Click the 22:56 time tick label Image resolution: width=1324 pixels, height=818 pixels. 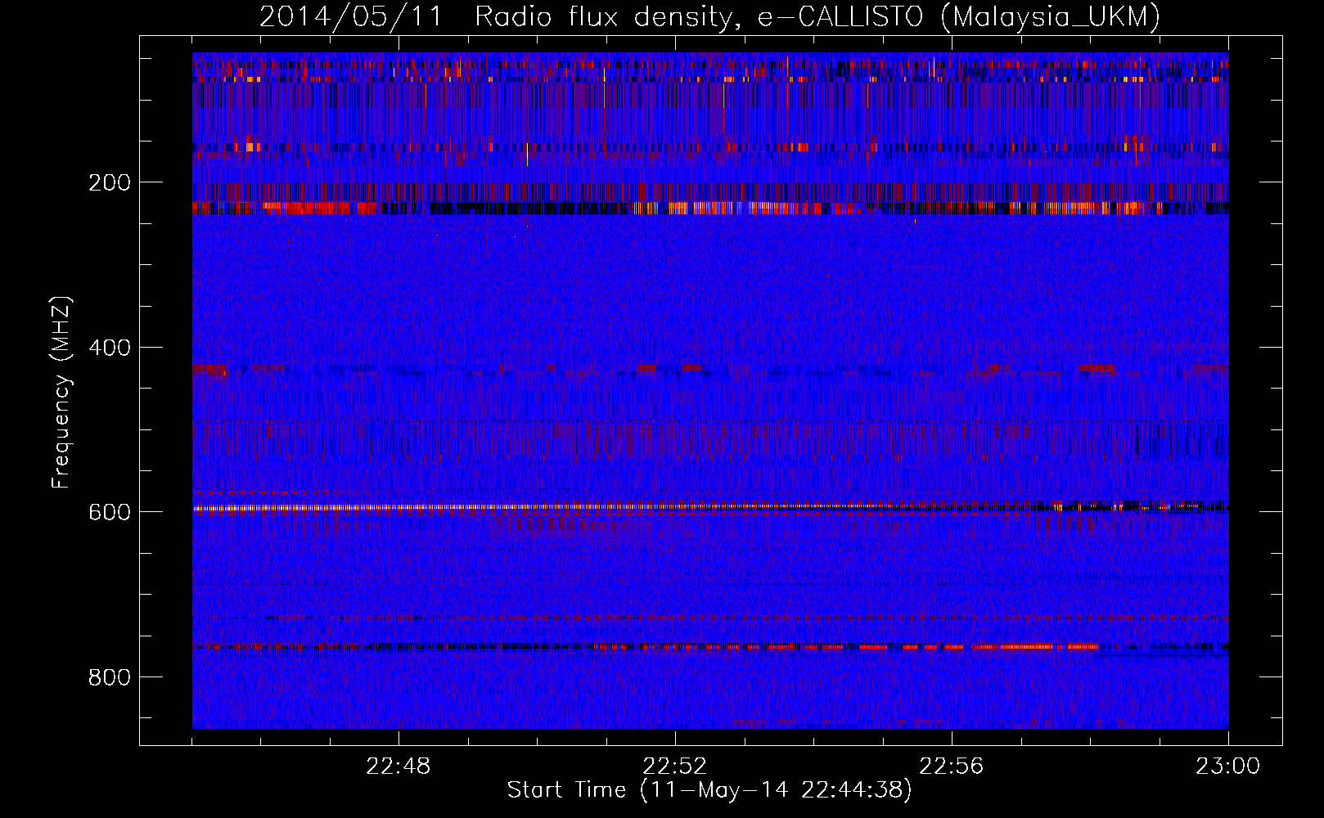pos(952,766)
